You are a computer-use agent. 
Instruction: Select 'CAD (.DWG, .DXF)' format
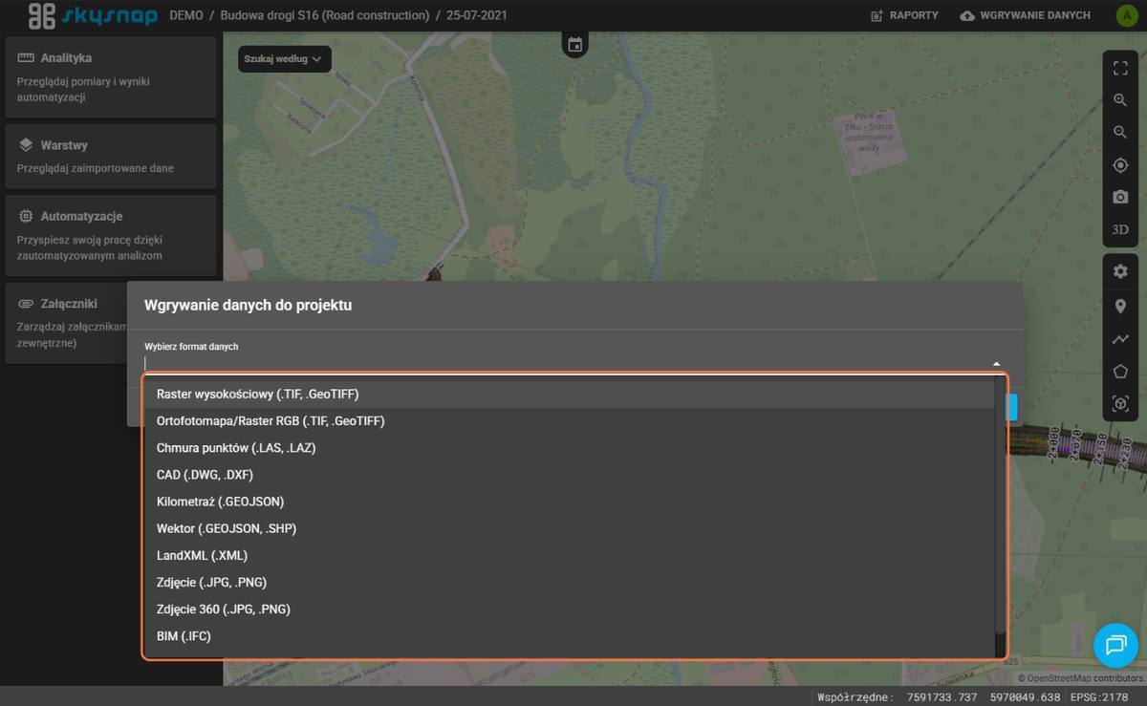tap(205, 475)
